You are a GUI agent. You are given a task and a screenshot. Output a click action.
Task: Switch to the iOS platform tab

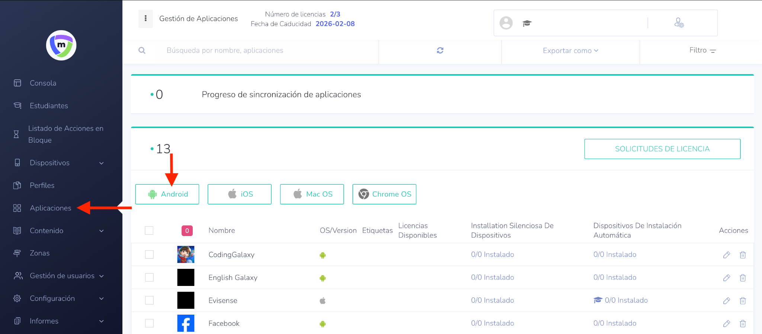pos(239,194)
